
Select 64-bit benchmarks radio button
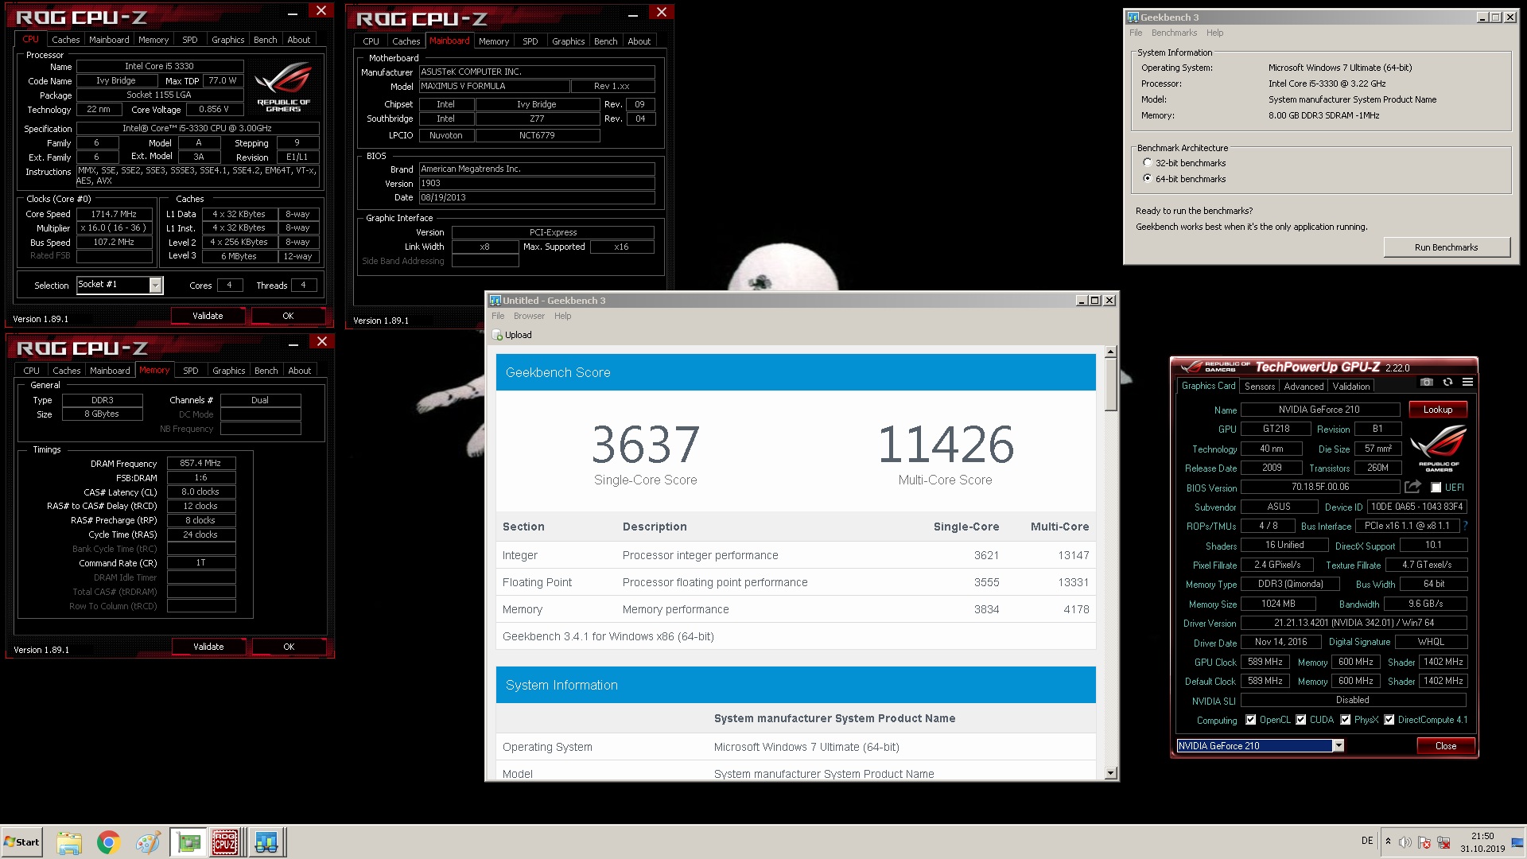1147,179
